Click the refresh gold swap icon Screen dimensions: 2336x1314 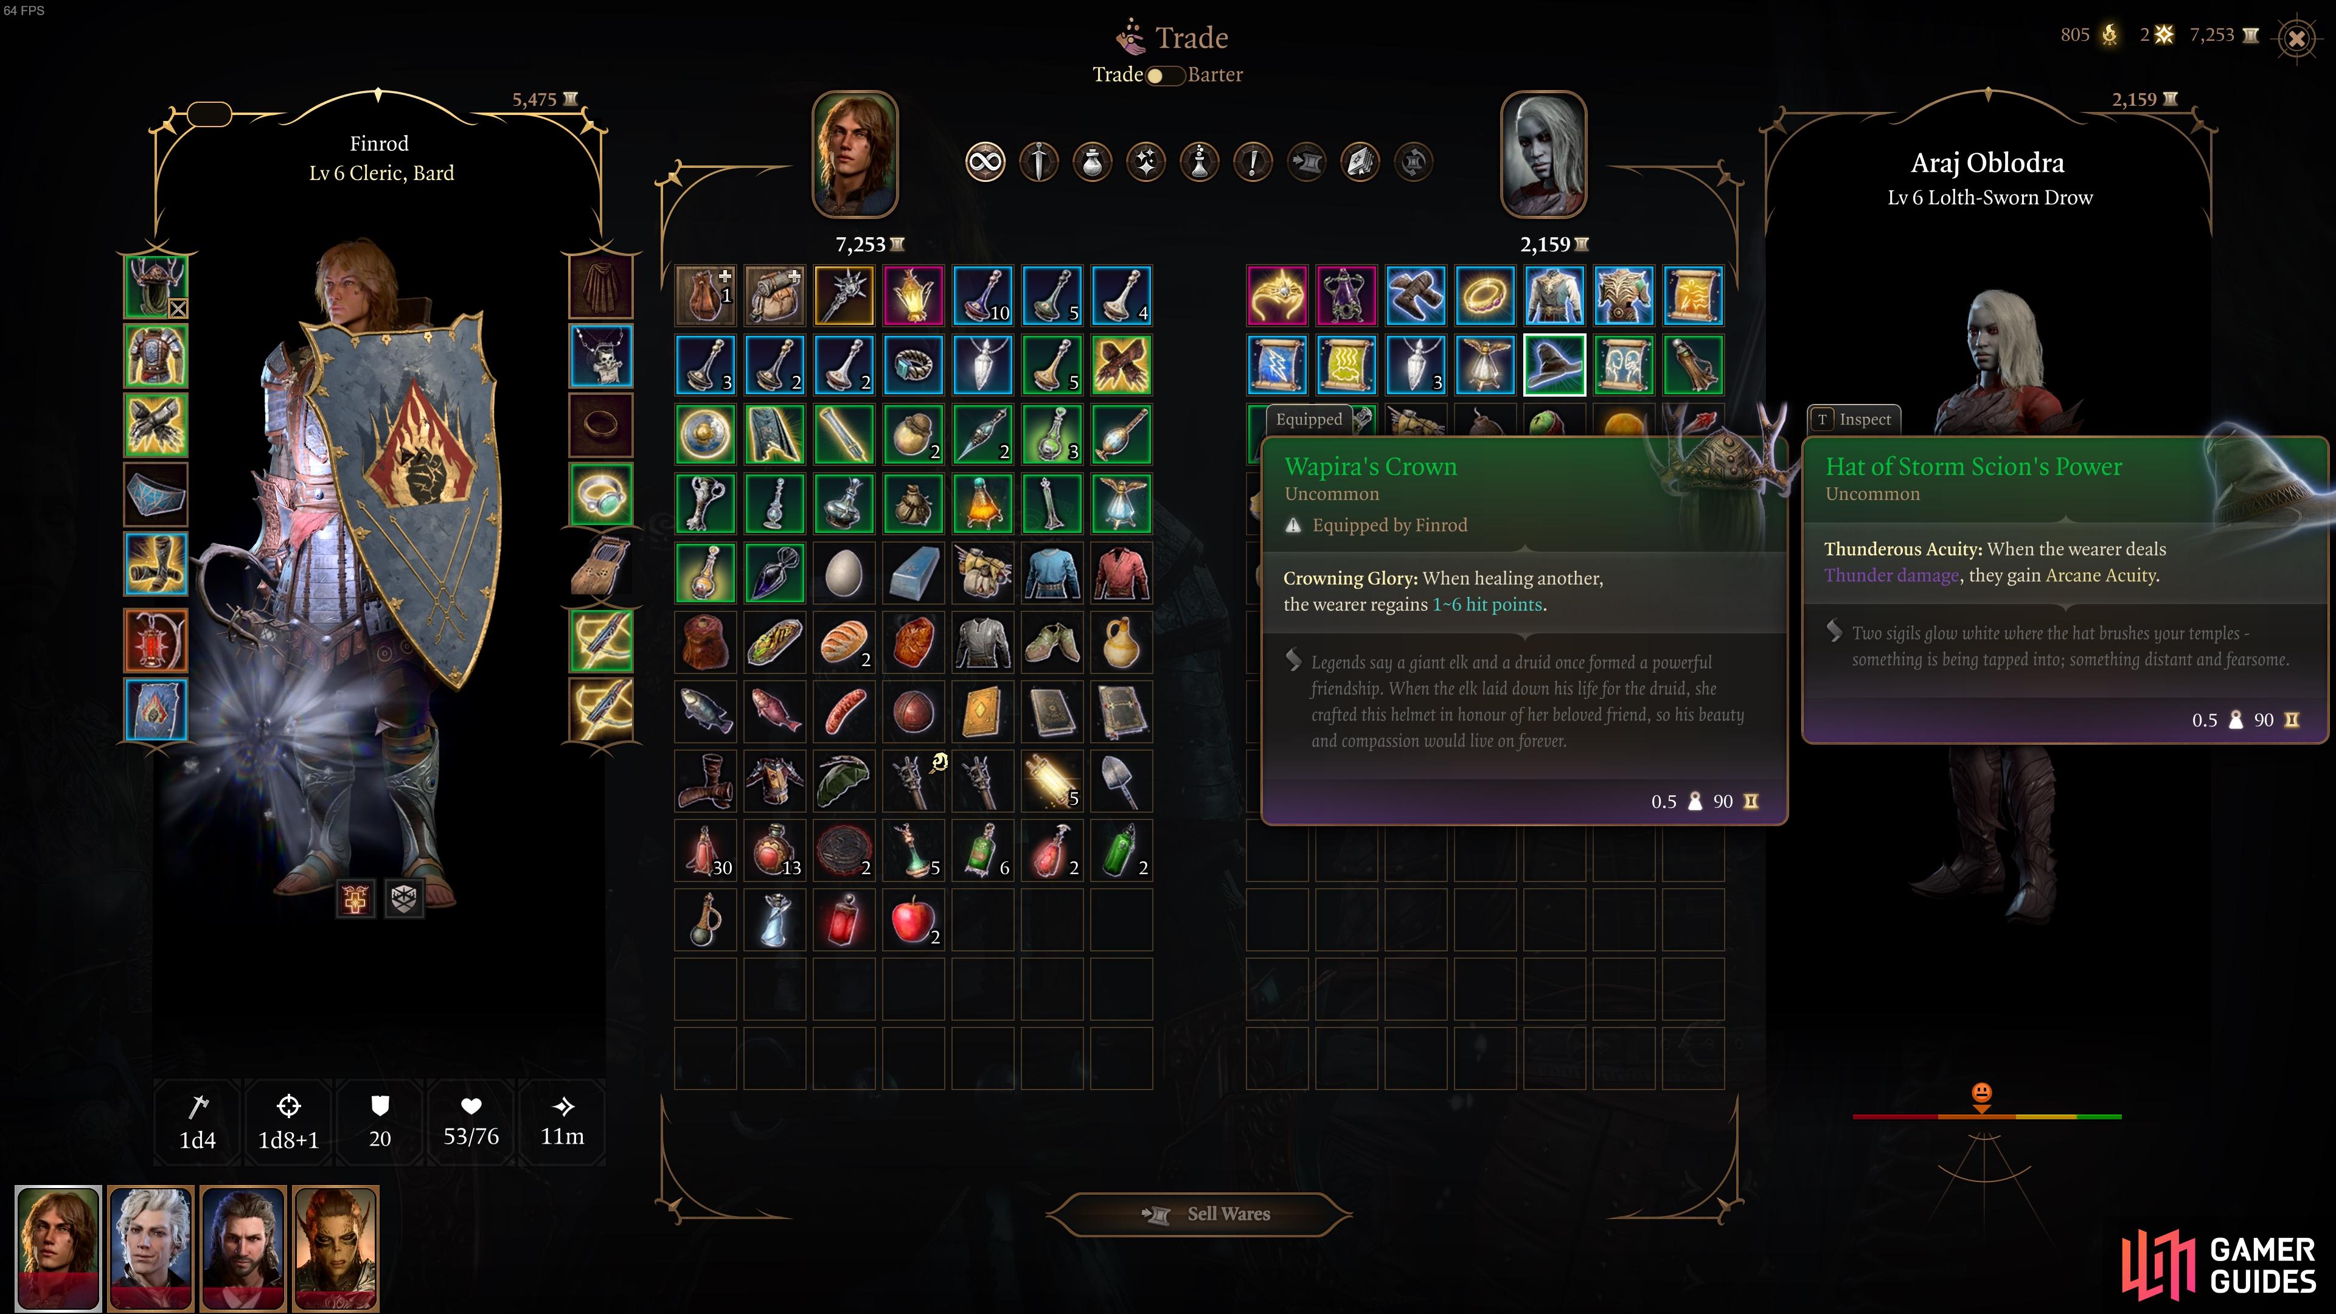point(1413,162)
